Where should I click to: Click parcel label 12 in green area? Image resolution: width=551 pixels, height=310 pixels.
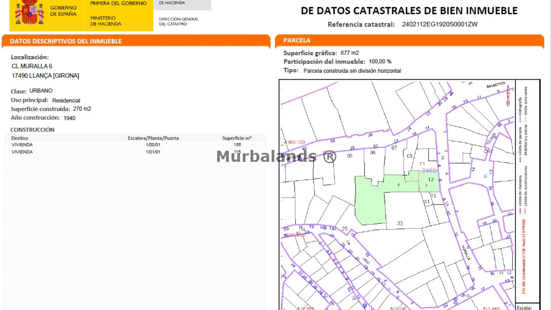coord(430,180)
